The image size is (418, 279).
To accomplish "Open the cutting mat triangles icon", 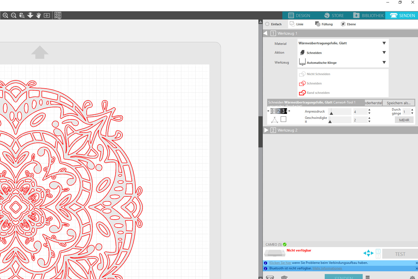I will coord(58,15).
